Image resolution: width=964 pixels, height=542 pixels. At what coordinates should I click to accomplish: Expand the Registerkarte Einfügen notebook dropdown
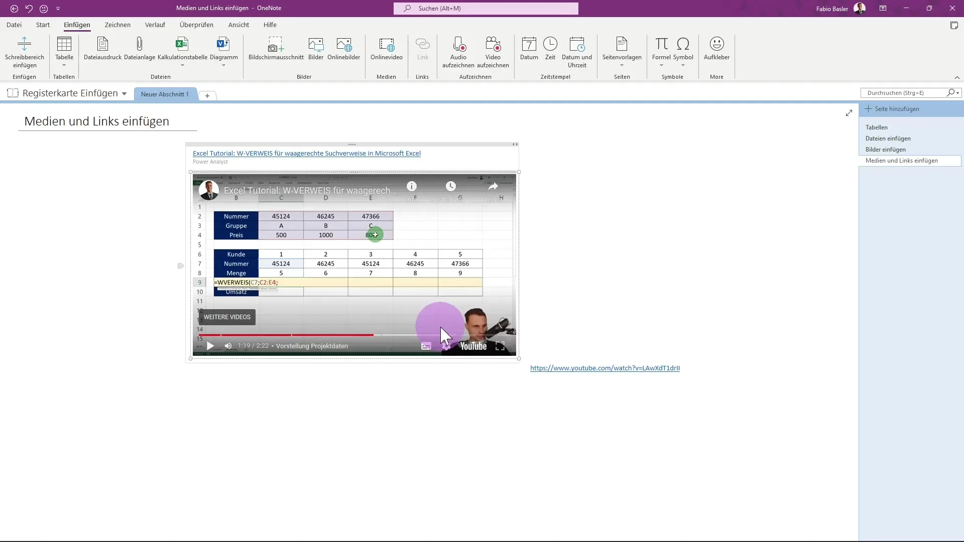(x=124, y=94)
